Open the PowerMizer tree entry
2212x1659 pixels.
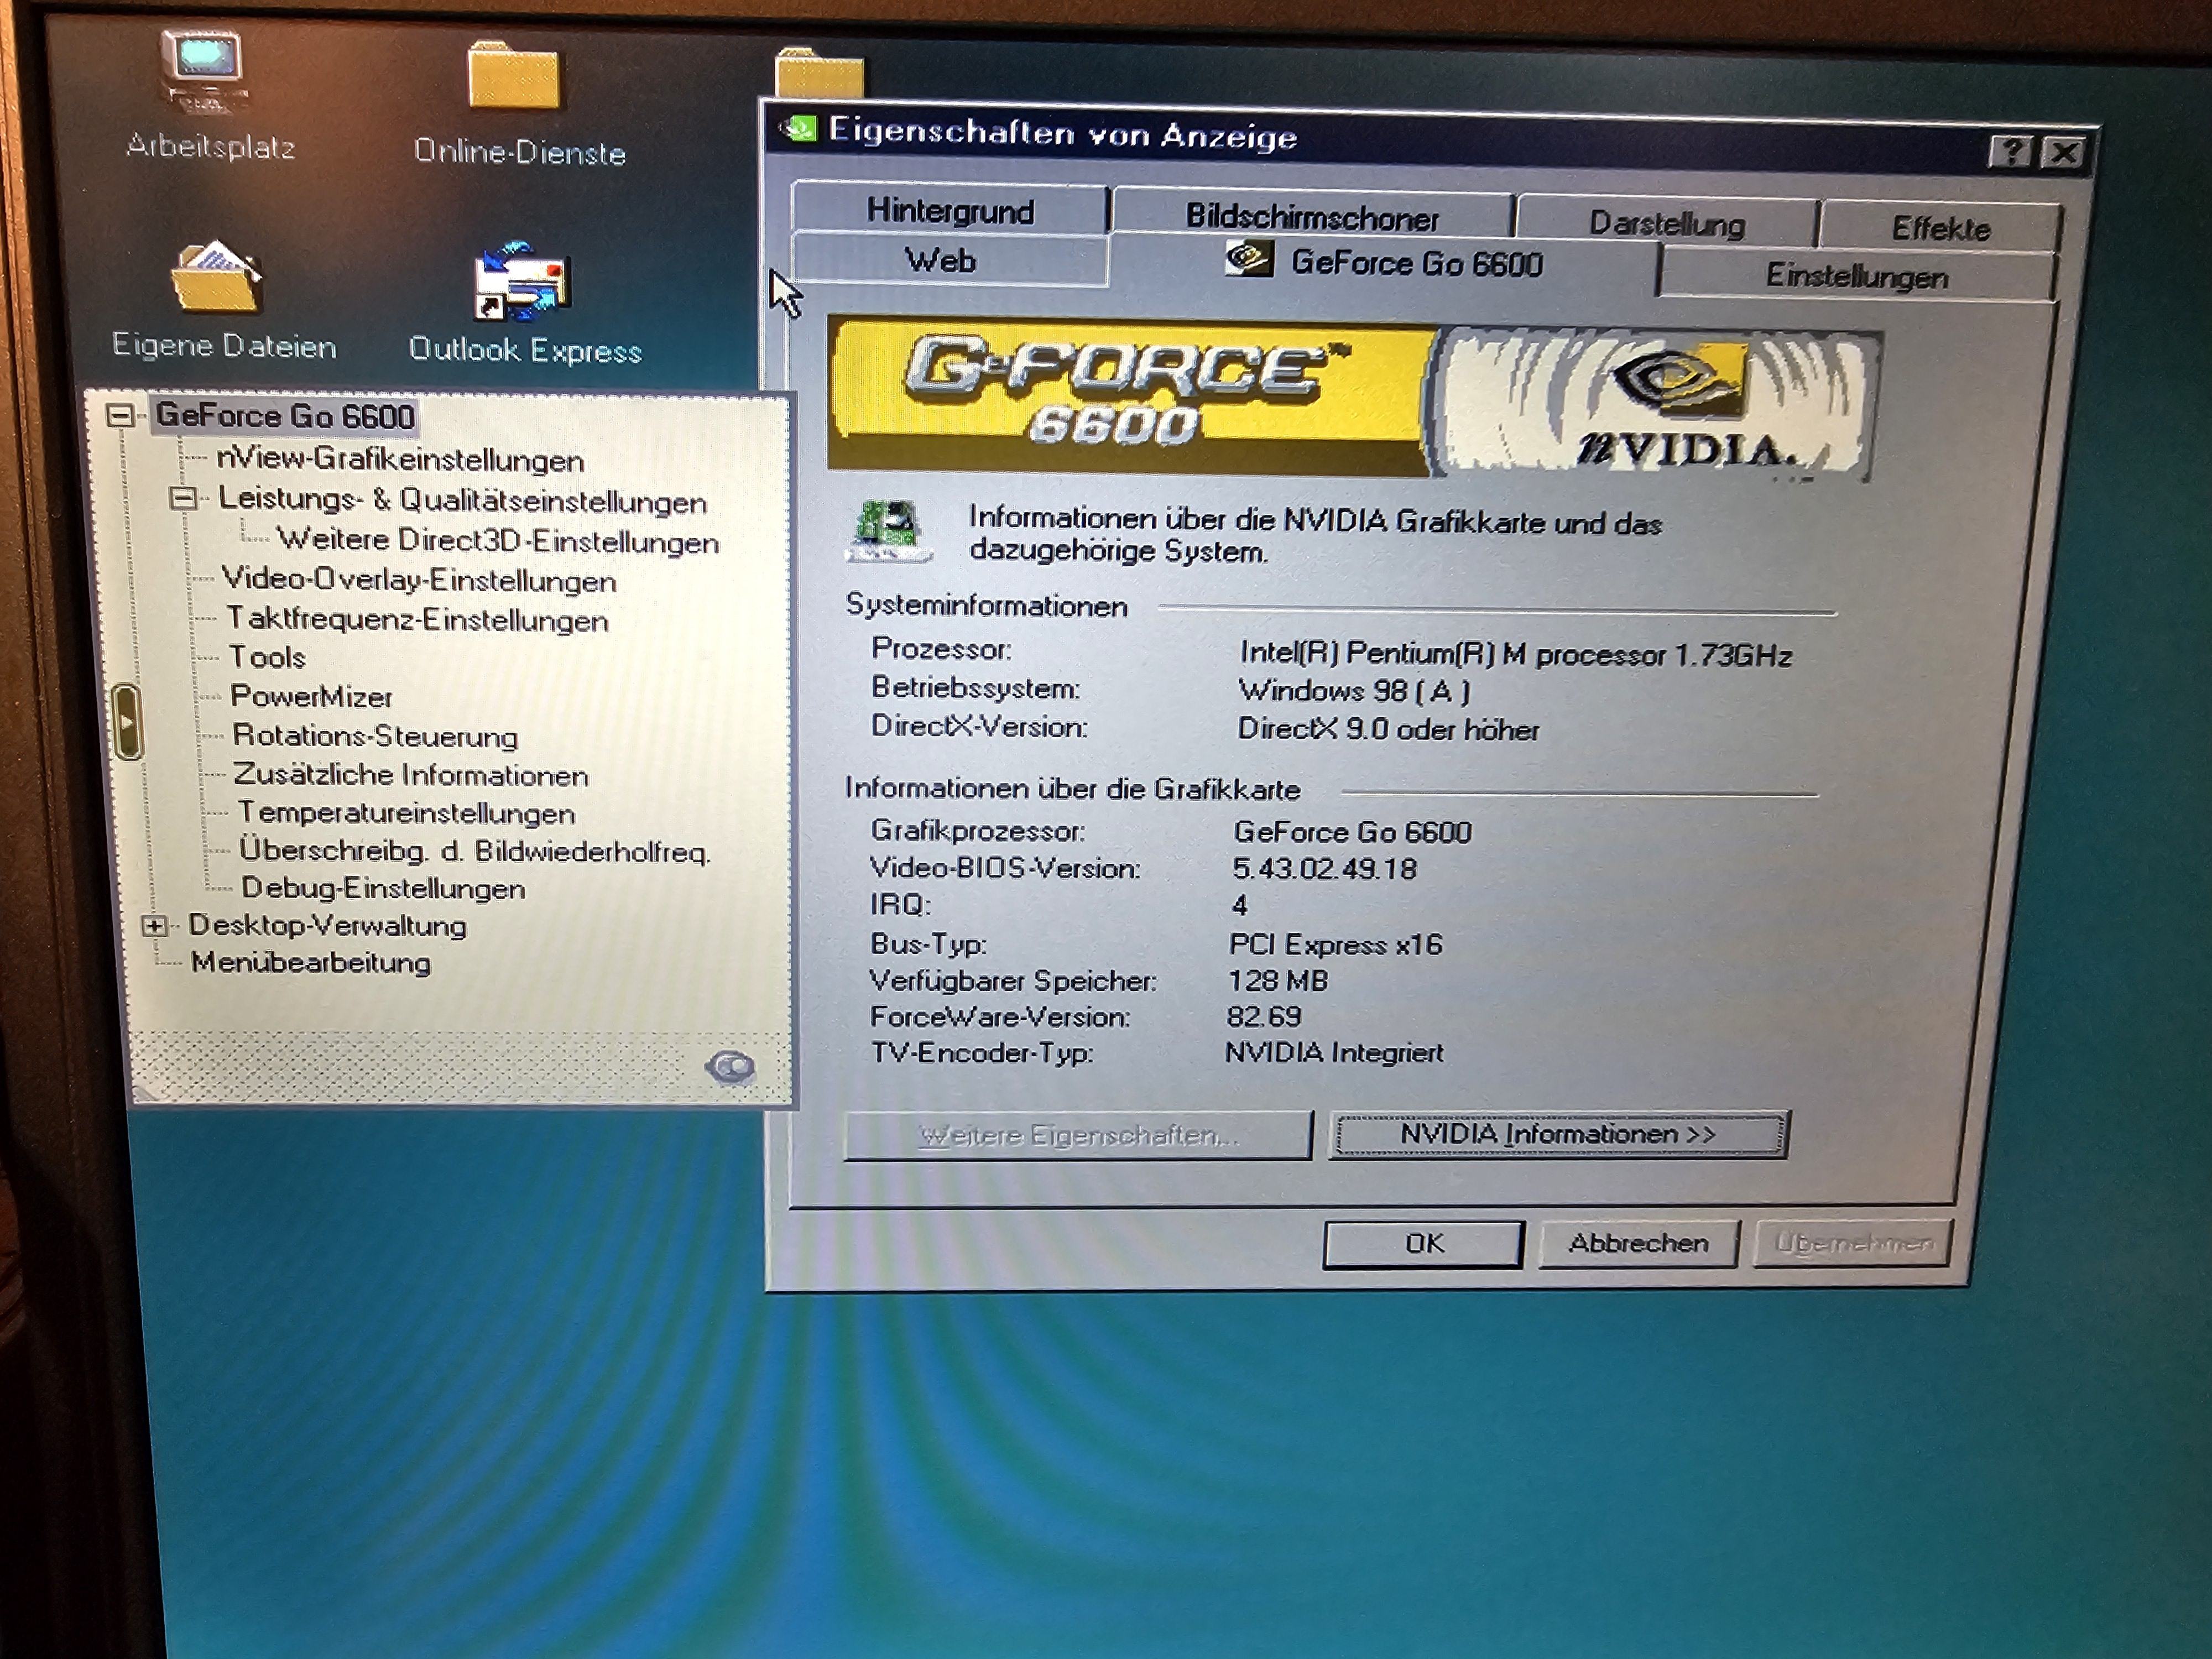[311, 696]
